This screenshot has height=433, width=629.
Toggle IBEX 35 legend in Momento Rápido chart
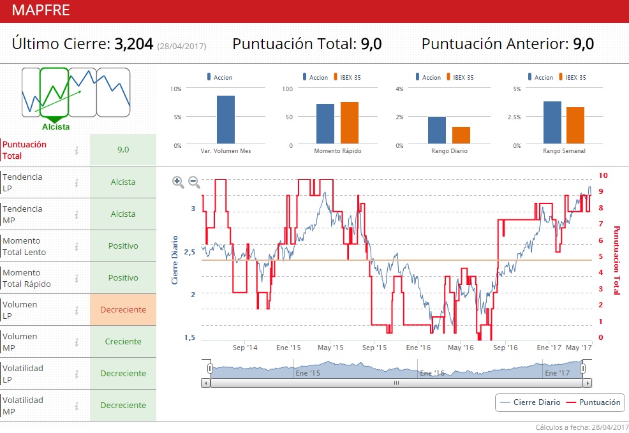pos(348,77)
